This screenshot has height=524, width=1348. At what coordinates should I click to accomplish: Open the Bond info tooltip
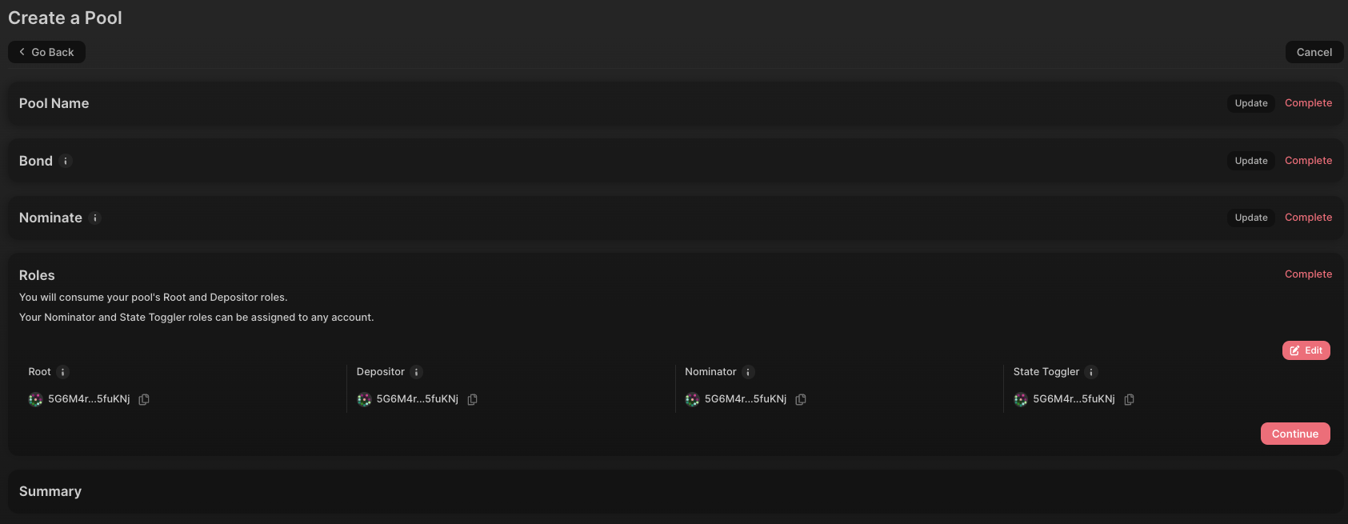(x=66, y=161)
